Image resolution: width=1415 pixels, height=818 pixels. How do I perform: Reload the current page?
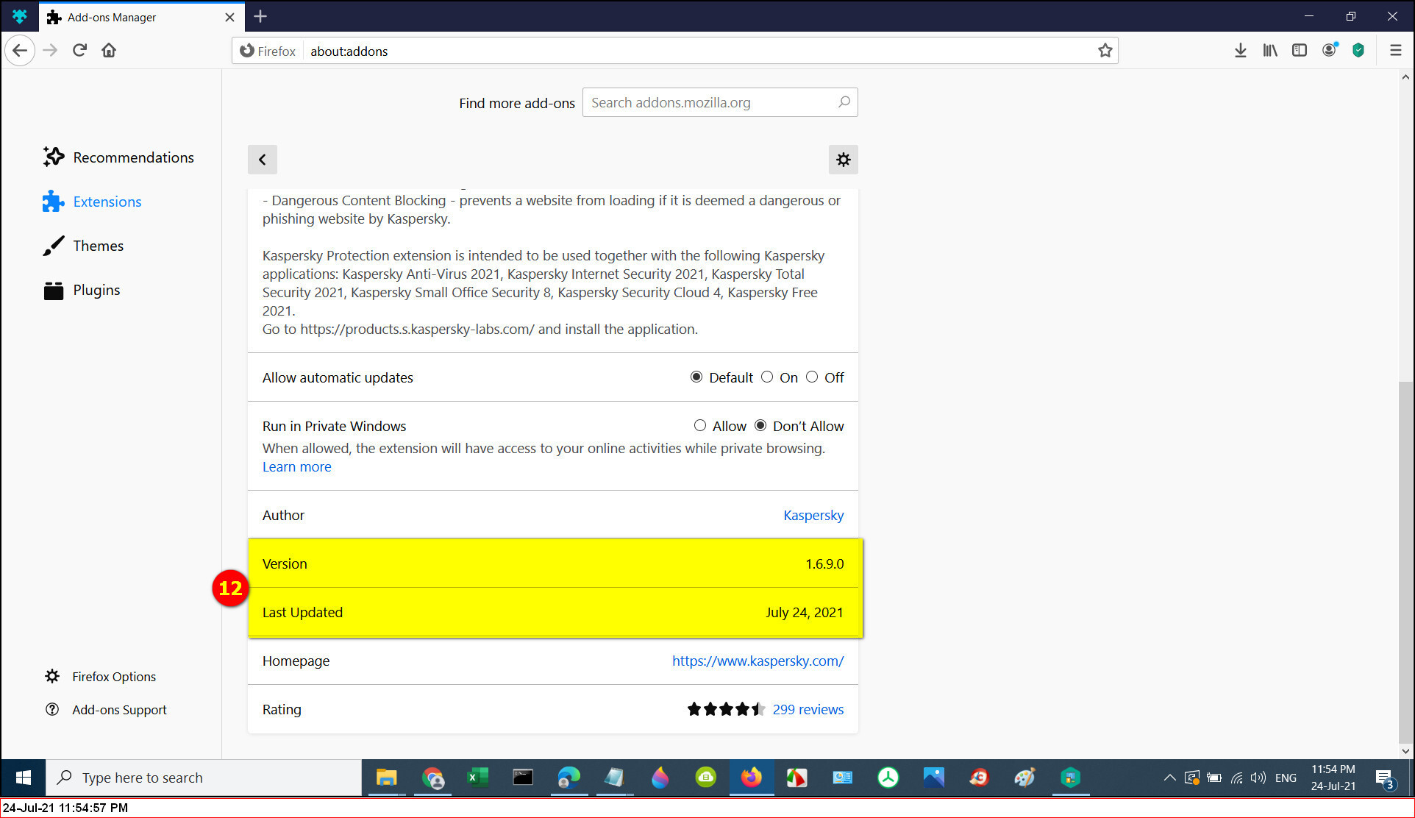click(79, 51)
